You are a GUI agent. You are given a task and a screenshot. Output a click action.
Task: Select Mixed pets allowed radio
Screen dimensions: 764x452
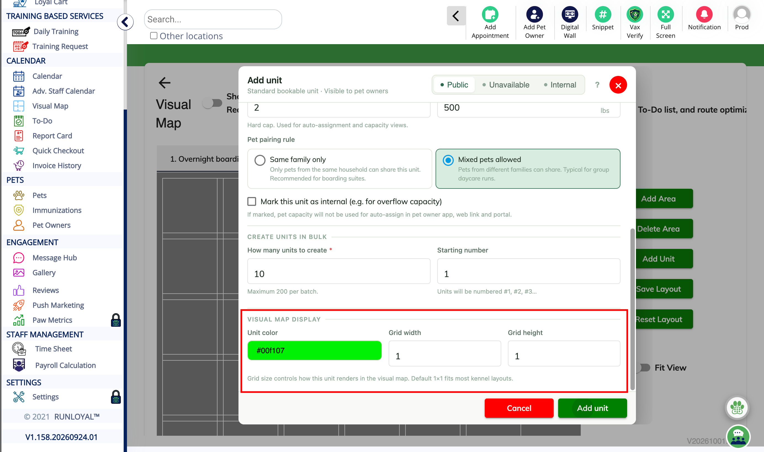point(448,160)
